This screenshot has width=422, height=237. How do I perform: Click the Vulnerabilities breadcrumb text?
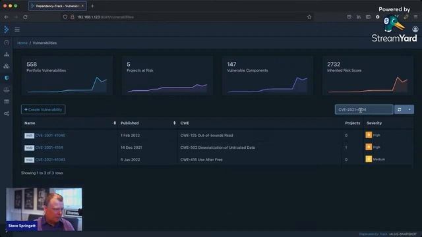coord(45,43)
